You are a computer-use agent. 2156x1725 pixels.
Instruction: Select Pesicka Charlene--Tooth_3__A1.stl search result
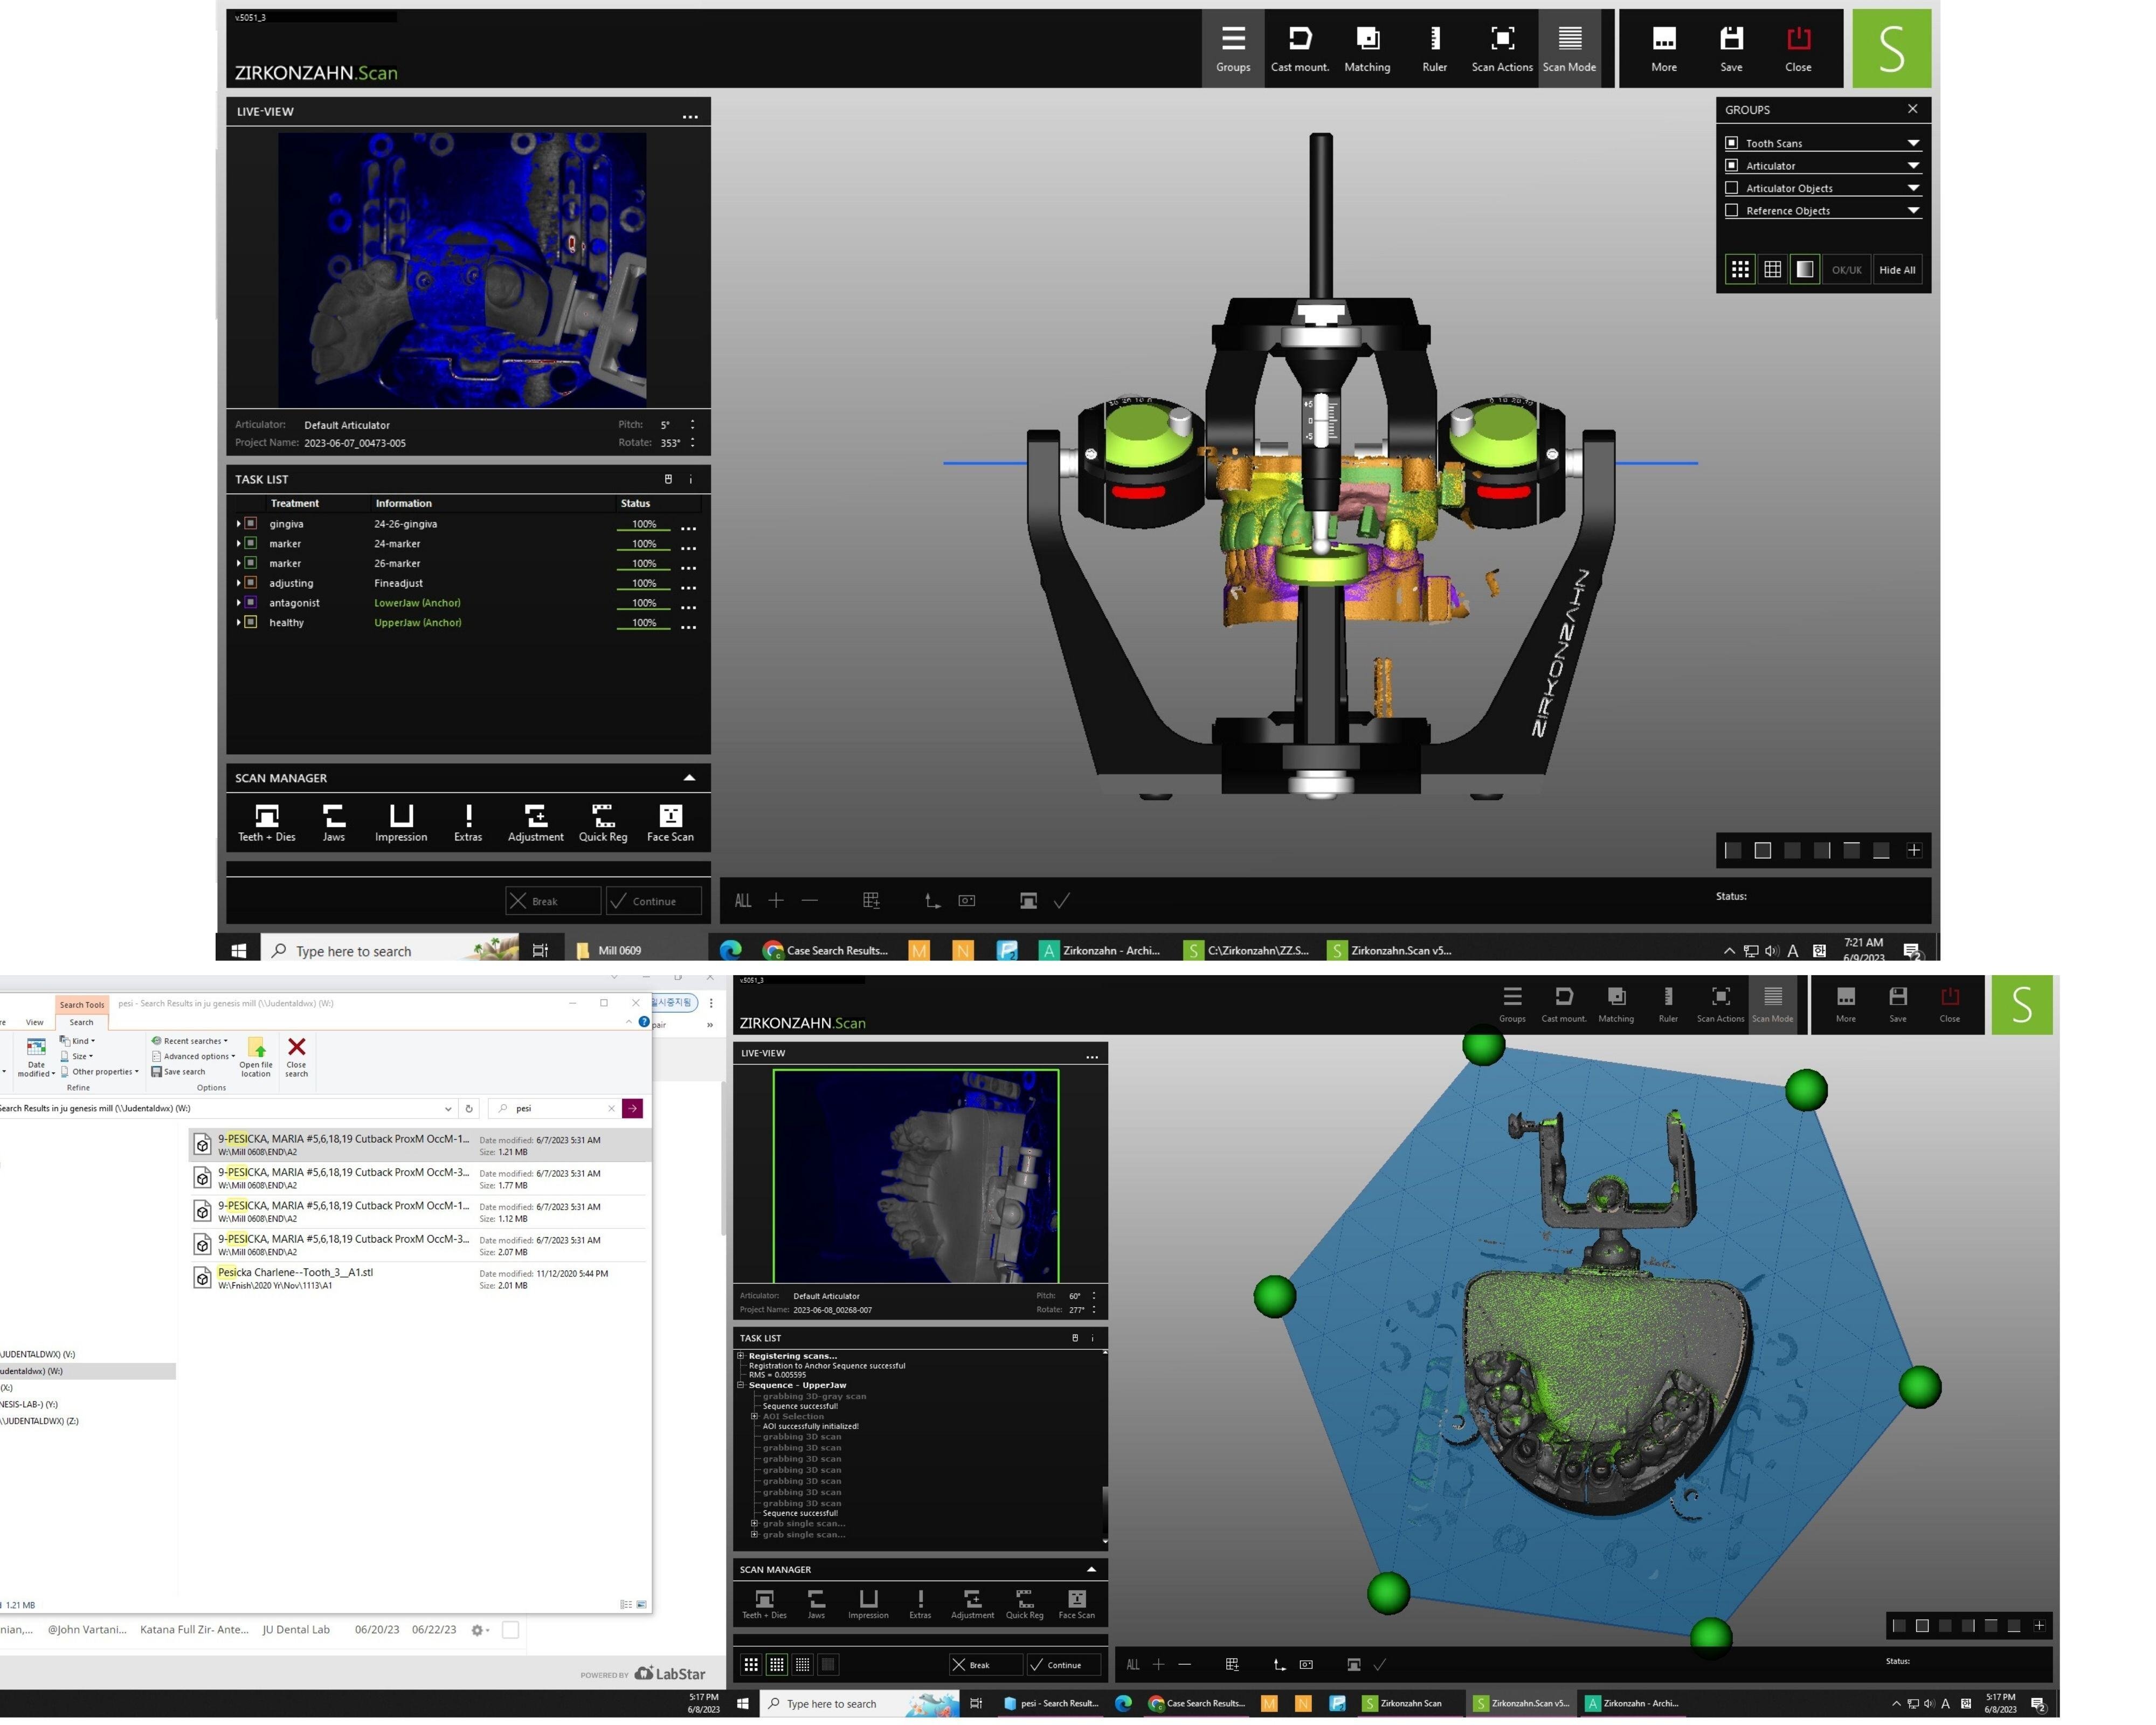[x=418, y=1279]
